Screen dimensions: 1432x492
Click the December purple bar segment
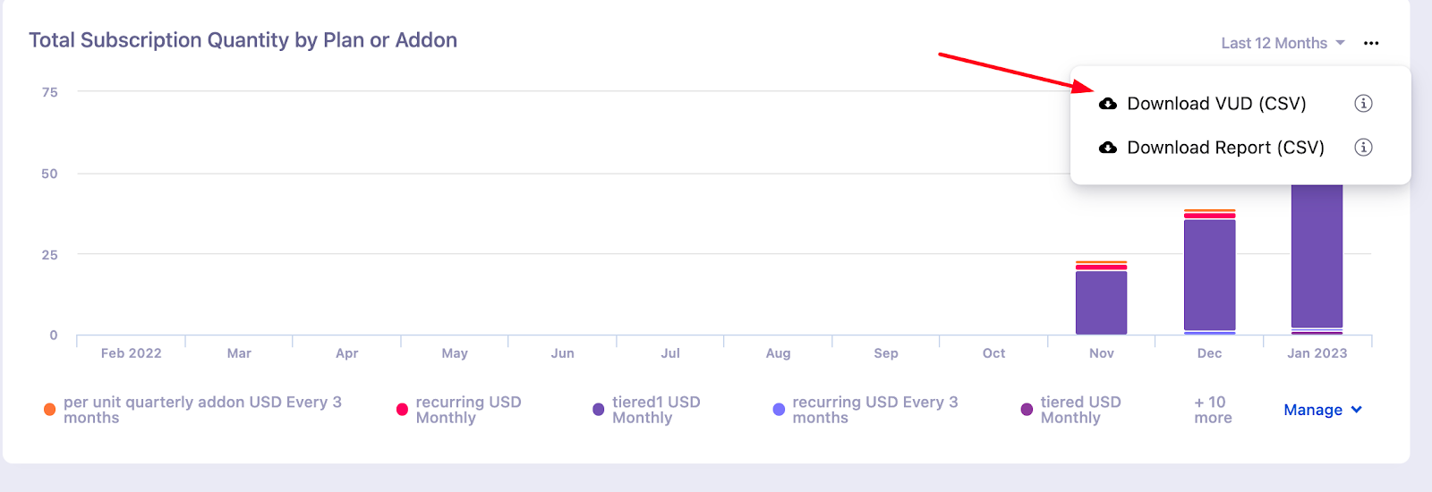[1209, 275]
